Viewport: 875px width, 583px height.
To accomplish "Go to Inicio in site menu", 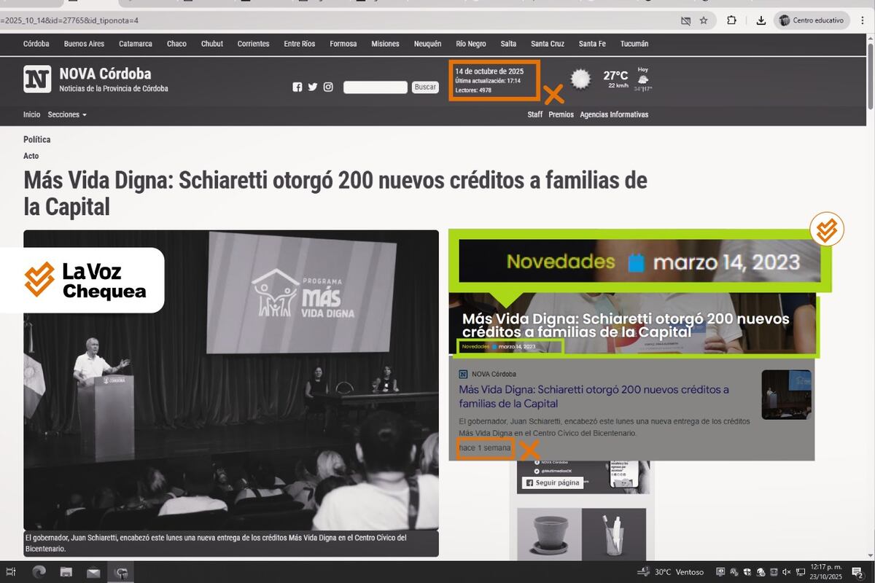I will [x=31, y=114].
